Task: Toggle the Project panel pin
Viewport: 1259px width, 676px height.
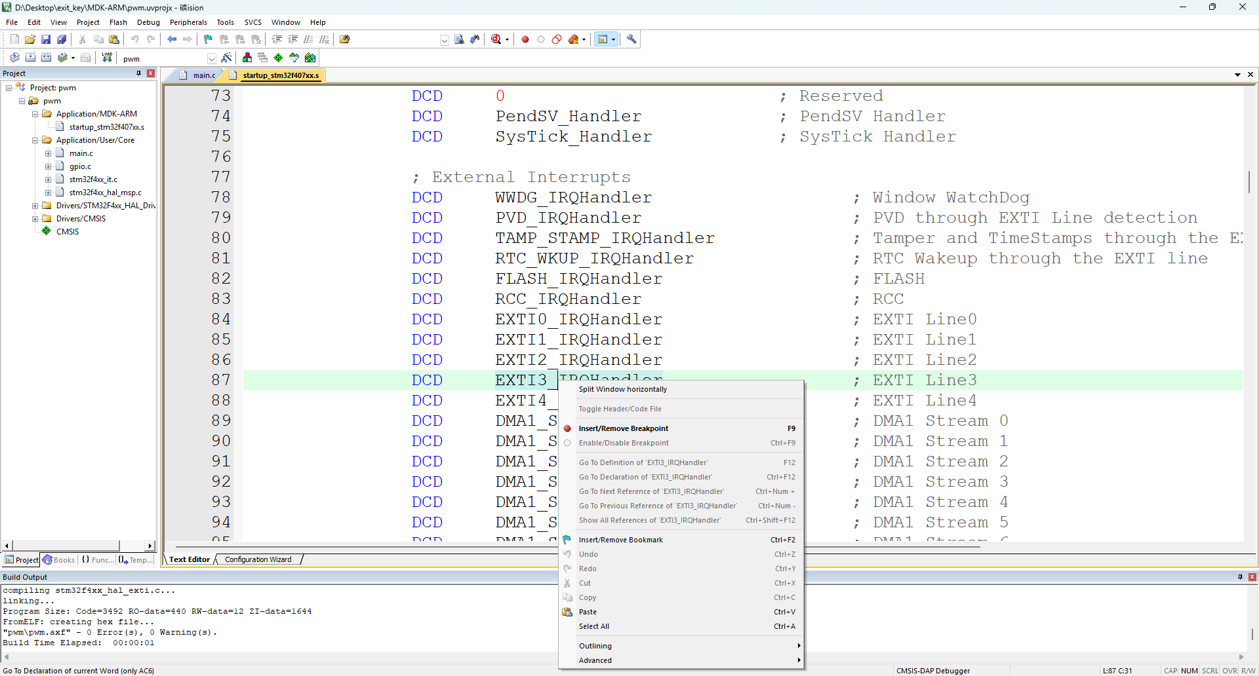Action: [x=139, y=73]
